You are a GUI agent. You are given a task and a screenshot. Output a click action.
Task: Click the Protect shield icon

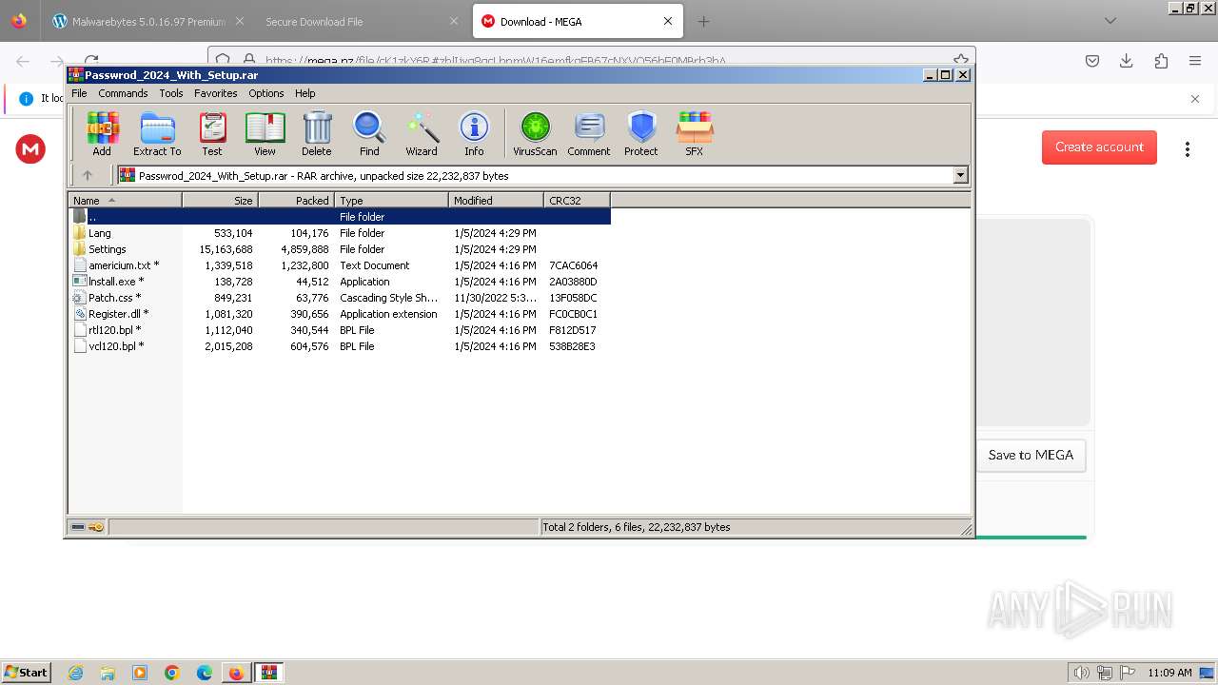(641, 133)
